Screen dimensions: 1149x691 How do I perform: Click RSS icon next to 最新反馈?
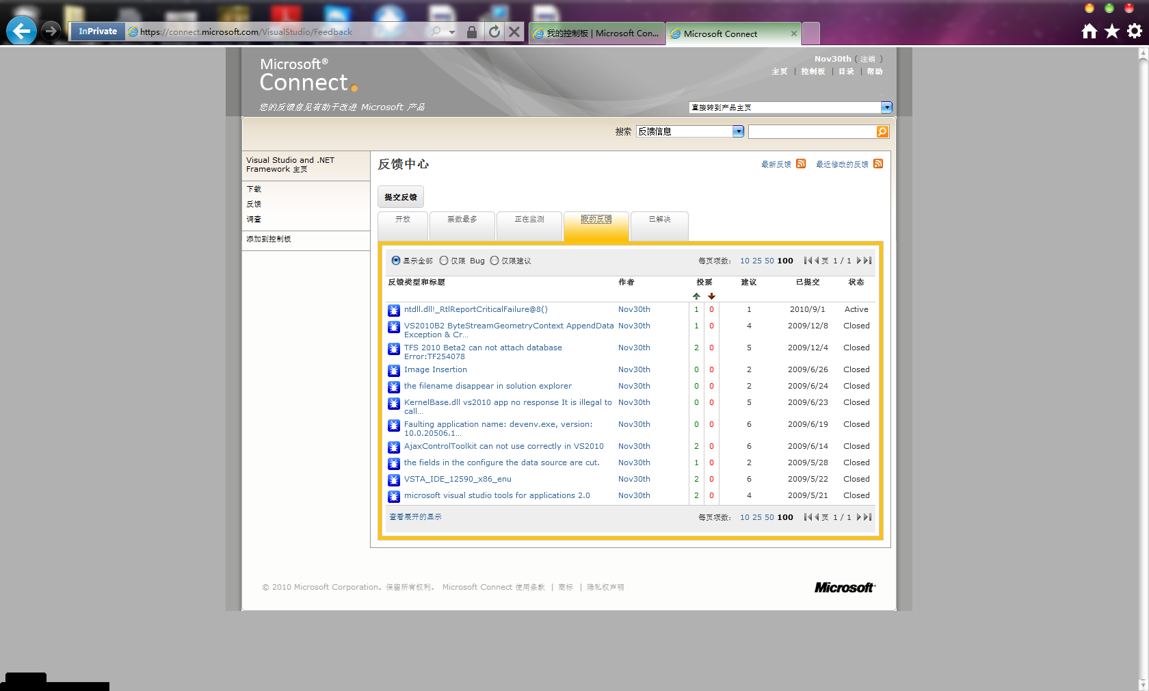[x=801, y=164]
